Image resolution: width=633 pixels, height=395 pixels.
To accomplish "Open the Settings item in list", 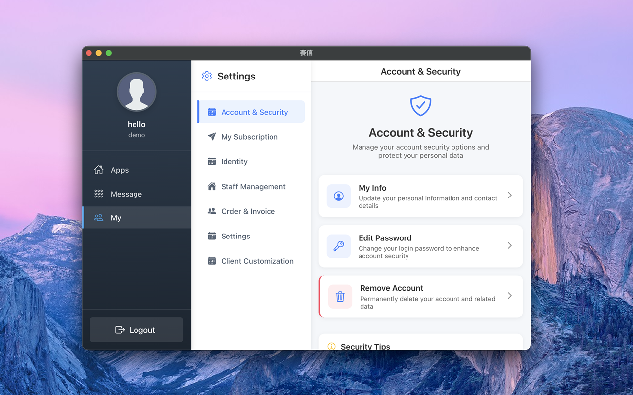I will [x=251, y=236].
